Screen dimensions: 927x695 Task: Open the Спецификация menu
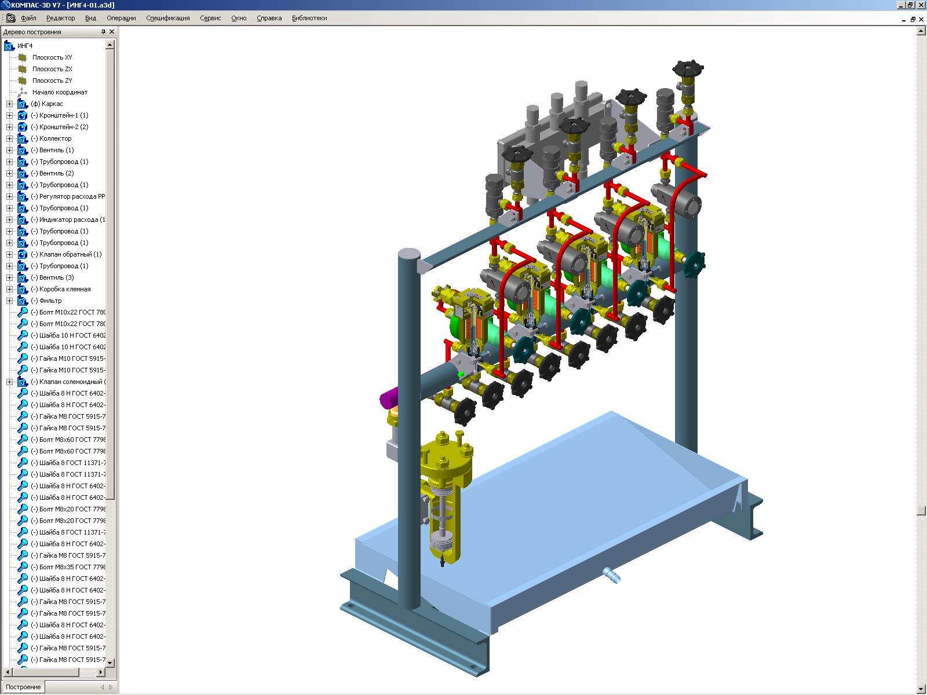pyautogui.click(x=167, y=18)
